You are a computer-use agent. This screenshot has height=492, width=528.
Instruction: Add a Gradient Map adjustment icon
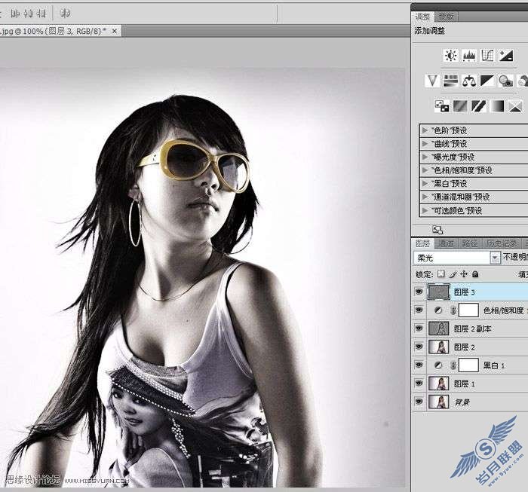coord(497,106)
